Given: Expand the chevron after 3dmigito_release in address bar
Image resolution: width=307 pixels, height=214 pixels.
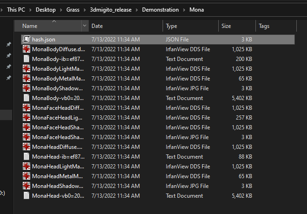Looking at the screenshot, I should tap(137, 10).
